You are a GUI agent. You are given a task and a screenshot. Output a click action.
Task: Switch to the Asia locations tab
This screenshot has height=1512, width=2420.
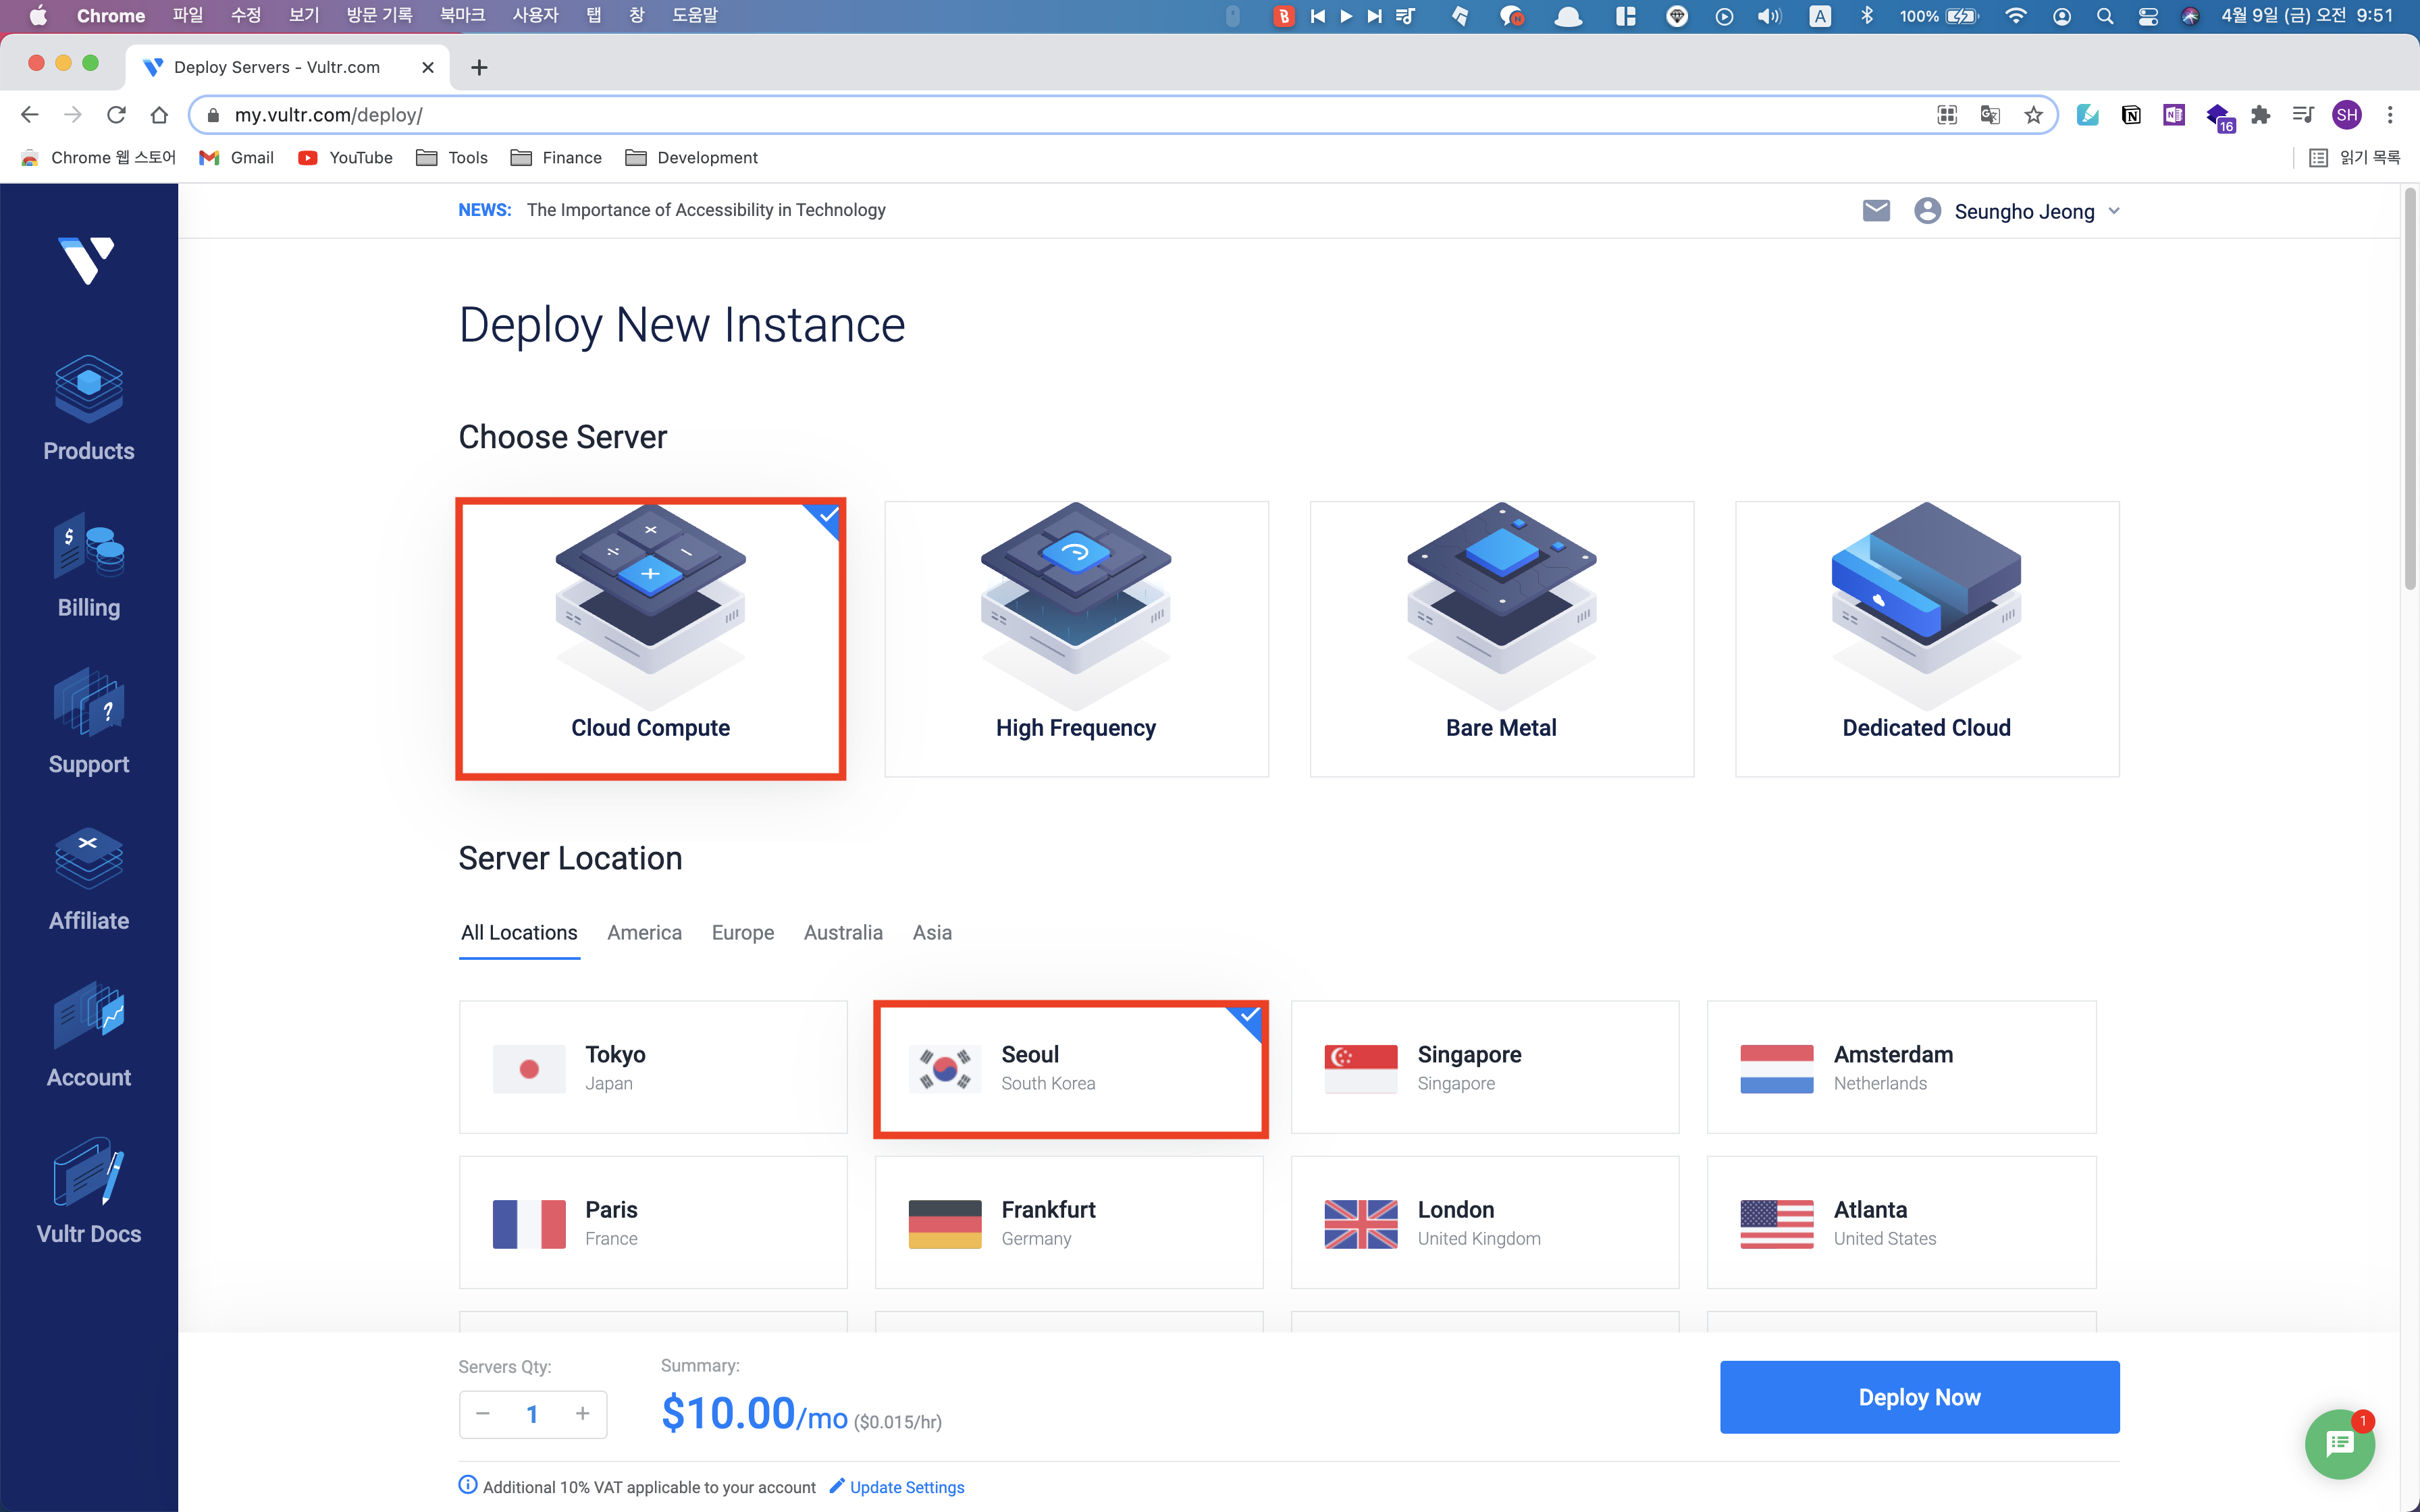coord(932,932)
